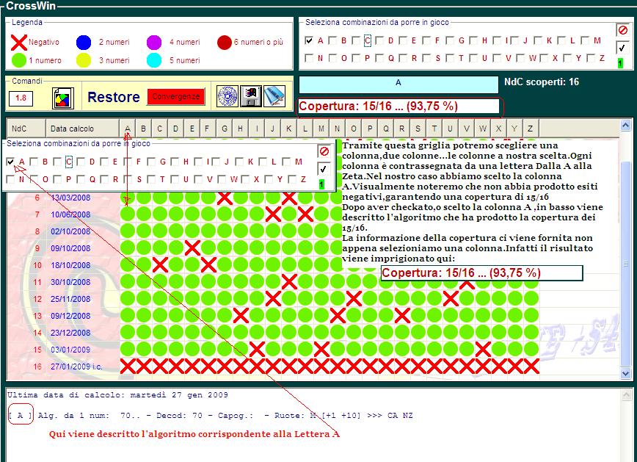The image size is (637, 462).
Task: Click the red prohibition icon in the overlay selection panel
Action: coord(324,152)
